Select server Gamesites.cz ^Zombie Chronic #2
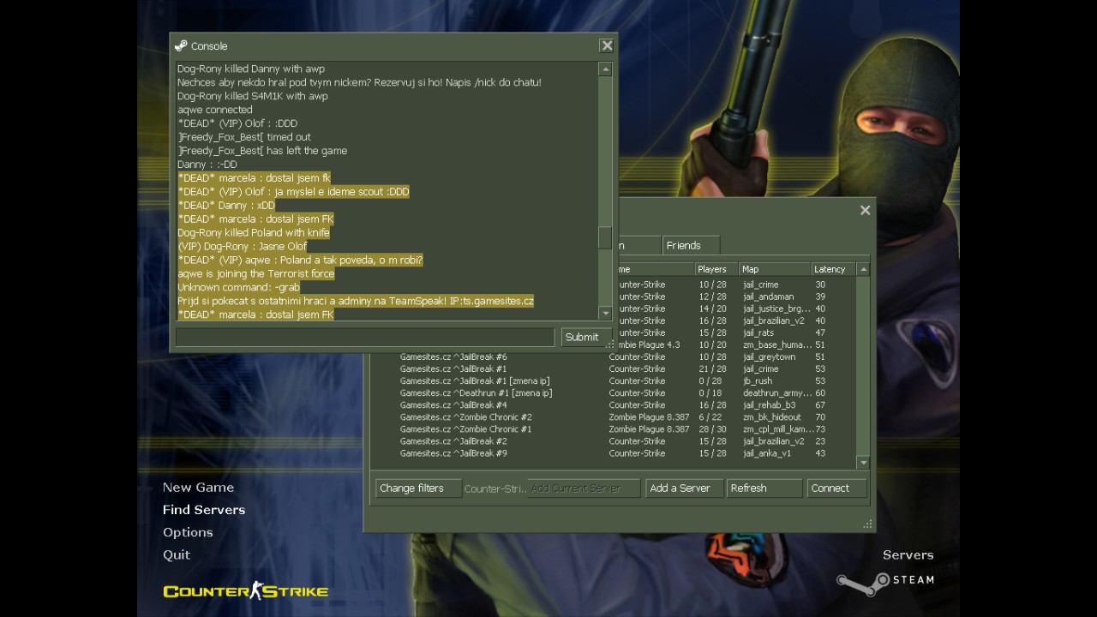Screen dimensions: 1097x617 coord(613,416)
